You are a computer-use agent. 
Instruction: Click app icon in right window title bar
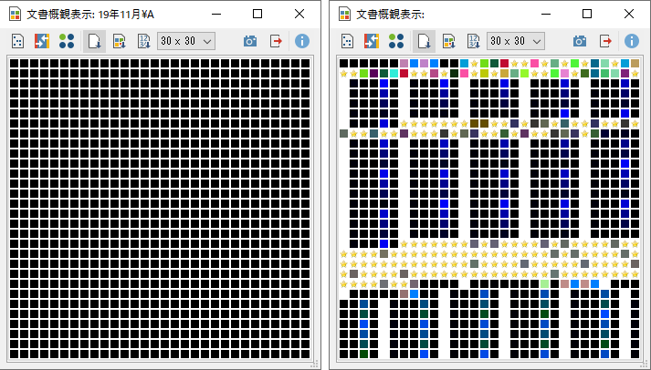point(345,14)
